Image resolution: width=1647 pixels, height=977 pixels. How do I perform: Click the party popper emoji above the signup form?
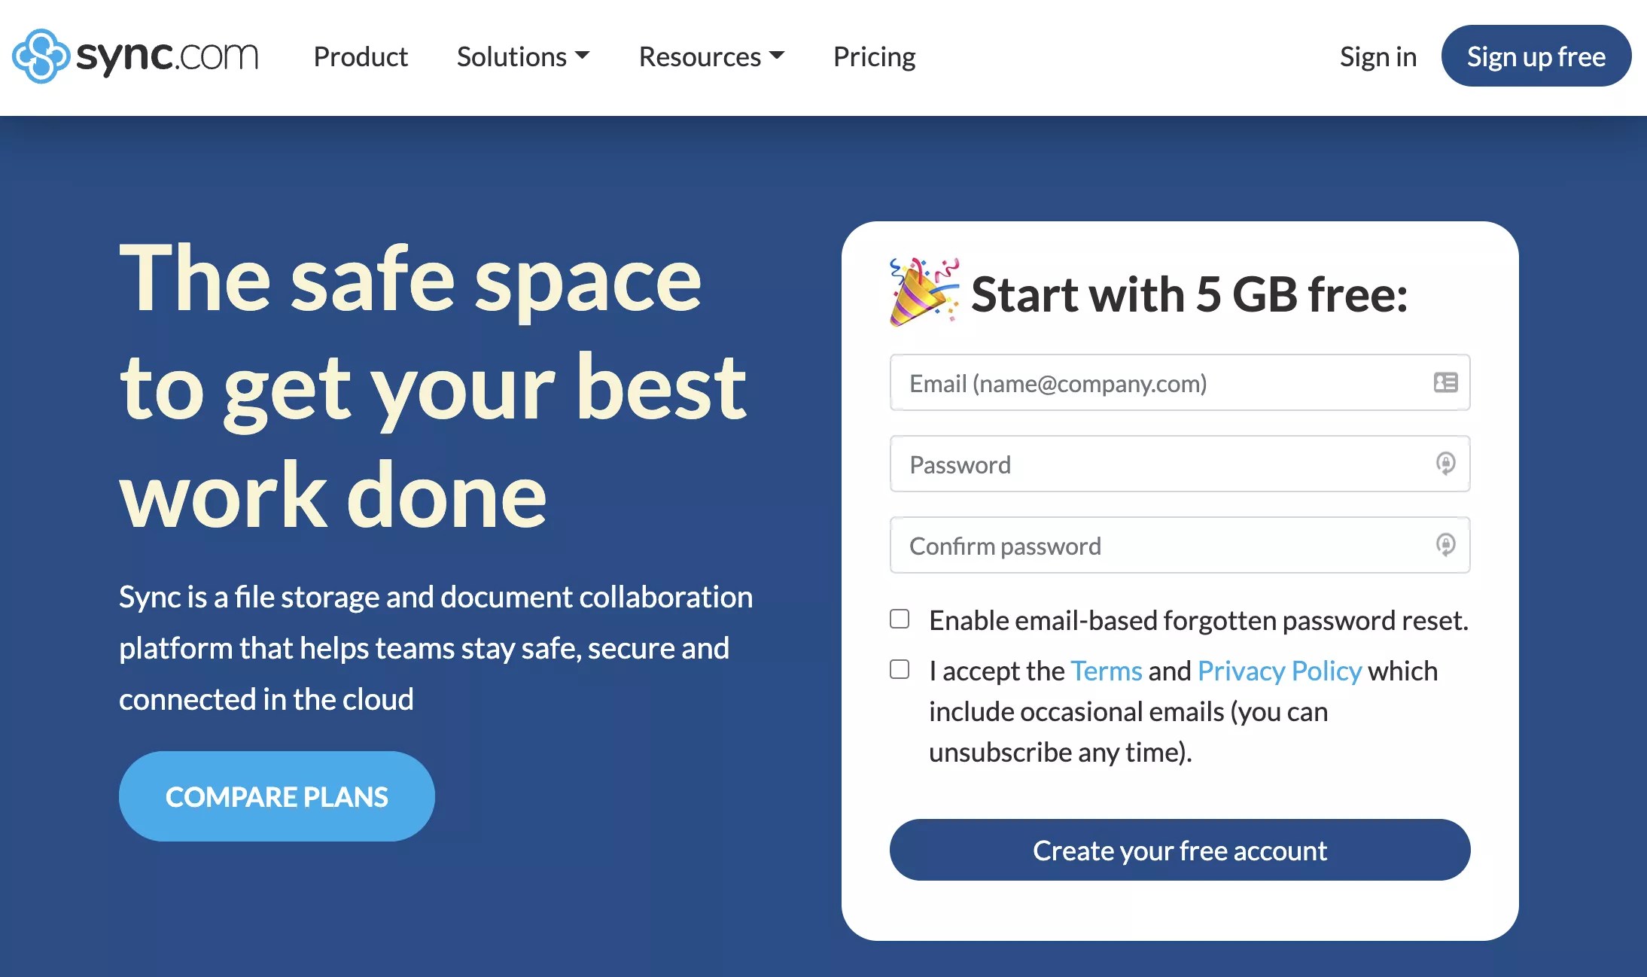click(x=924, y=294)
